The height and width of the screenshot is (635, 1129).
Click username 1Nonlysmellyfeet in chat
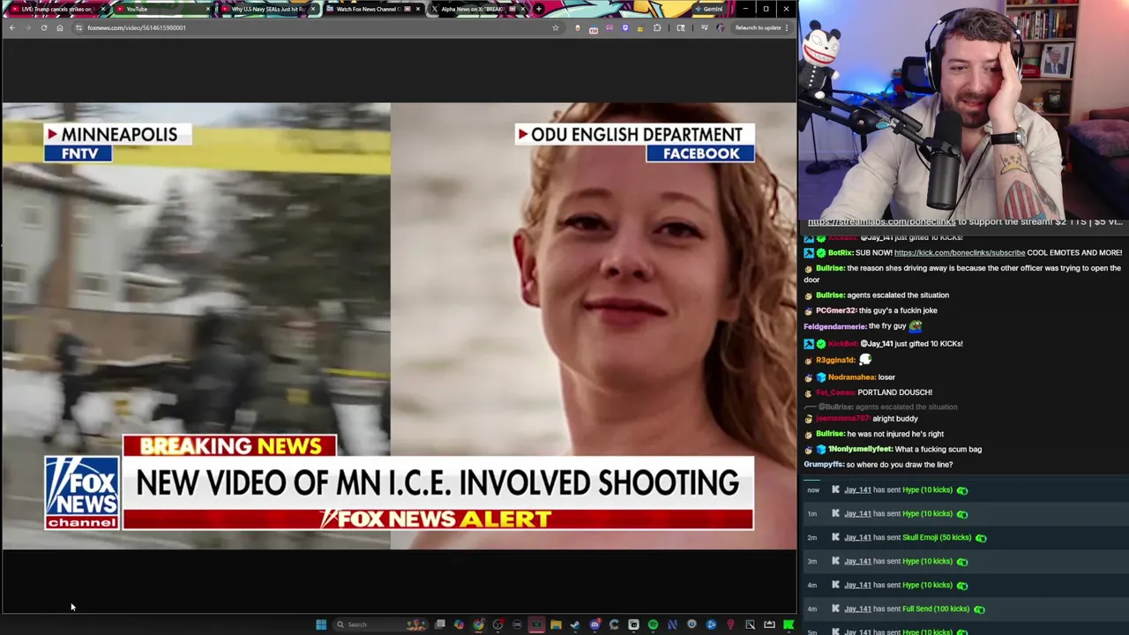(x=860, y=450)
